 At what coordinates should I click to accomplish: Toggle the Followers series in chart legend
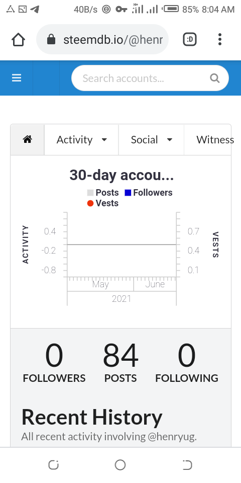(x=149, y=193)
